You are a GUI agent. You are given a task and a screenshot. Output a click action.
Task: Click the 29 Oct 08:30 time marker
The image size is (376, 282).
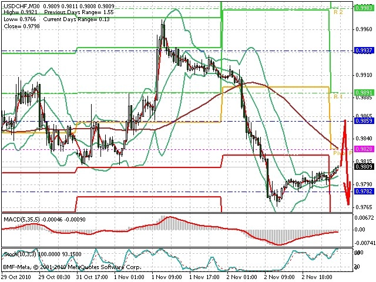(55, 277)
